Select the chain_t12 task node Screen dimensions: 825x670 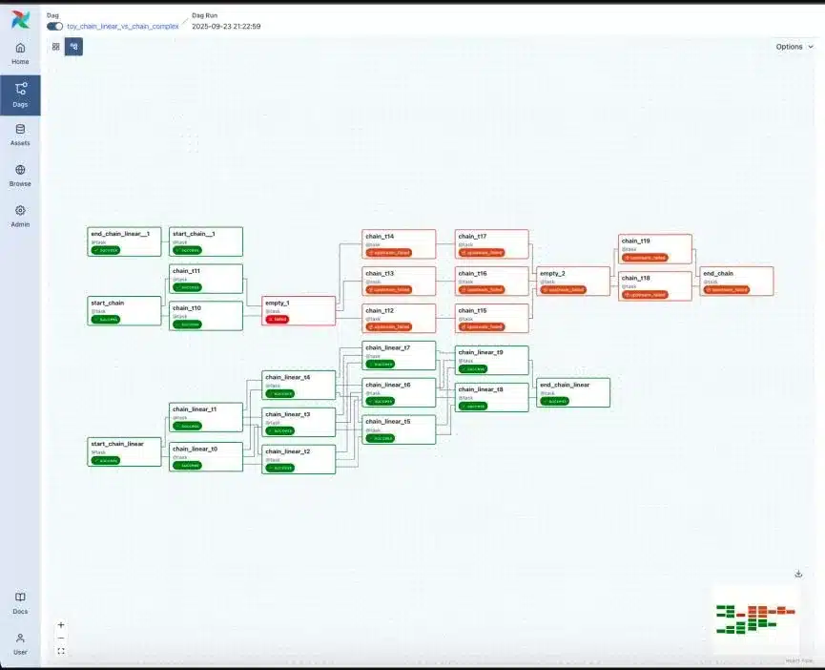click(399, 319)
